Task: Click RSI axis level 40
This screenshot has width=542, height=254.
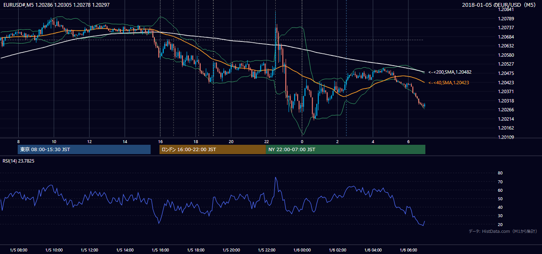Action: pos(500,207)
